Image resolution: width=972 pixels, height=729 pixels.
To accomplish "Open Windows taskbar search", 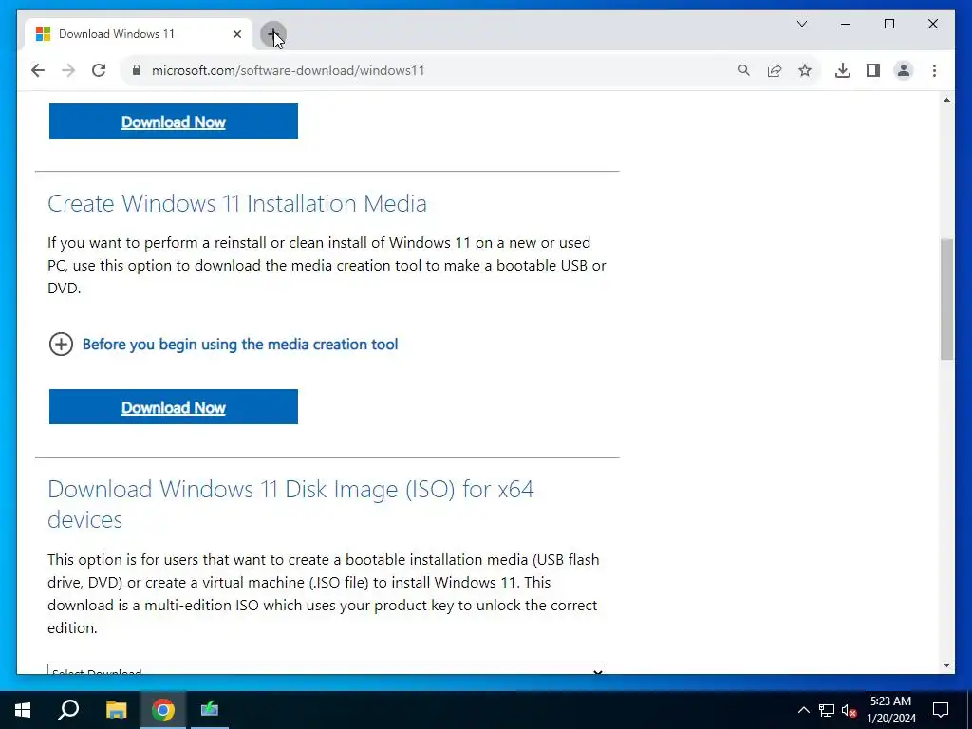I will (68, 710).
